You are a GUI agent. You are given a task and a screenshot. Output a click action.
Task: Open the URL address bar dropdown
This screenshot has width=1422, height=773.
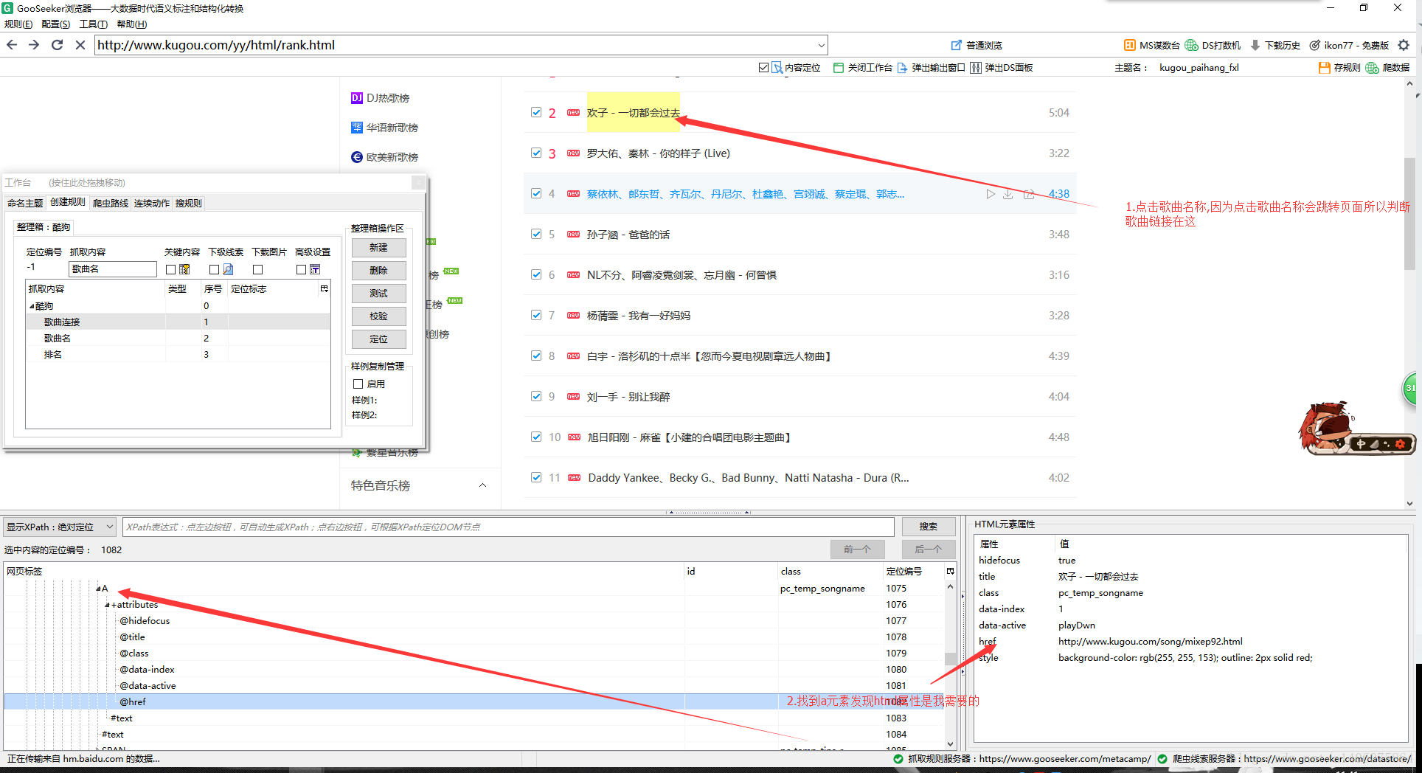(821, 45)
